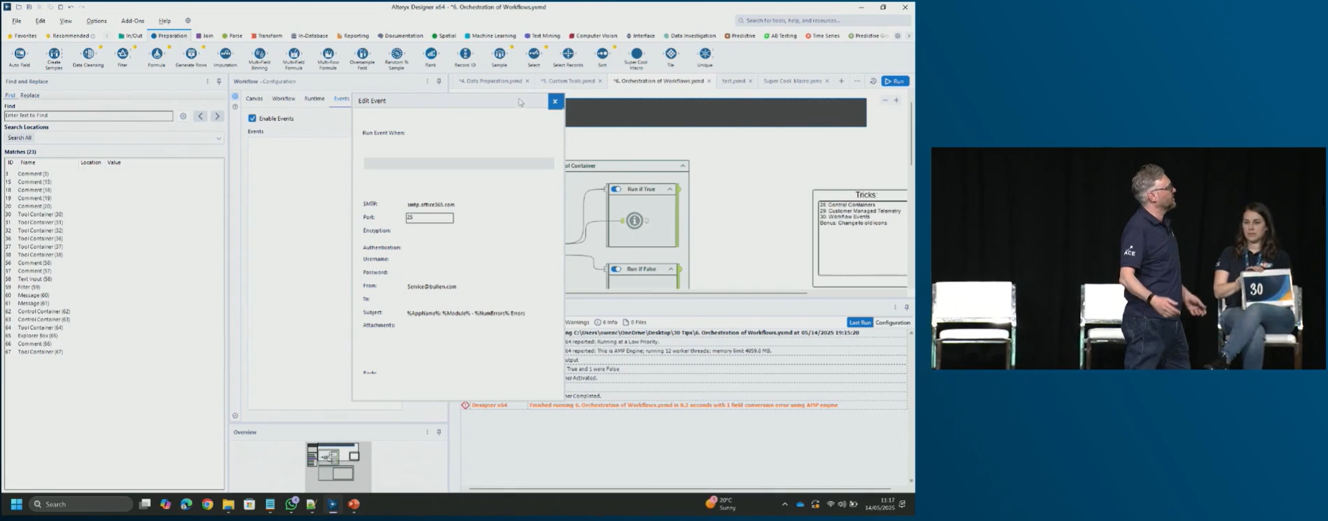Select the Multi-Field Binning tool
This screenshot has width=1328, height=521.
[259, 58]
